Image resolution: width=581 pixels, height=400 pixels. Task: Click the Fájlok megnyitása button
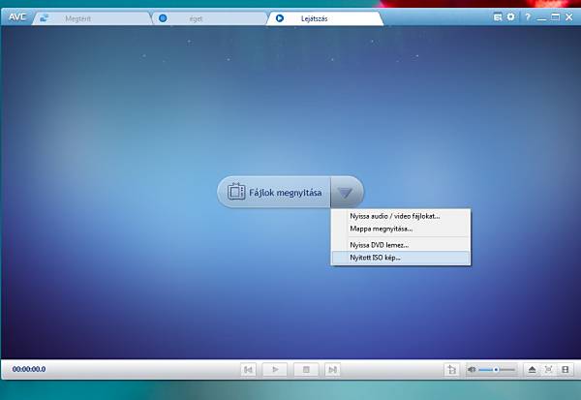click(274, 192)
